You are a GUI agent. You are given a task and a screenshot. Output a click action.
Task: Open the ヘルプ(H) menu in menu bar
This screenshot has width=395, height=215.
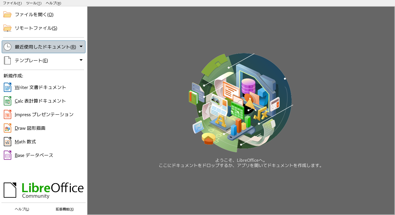pos(53,3)
